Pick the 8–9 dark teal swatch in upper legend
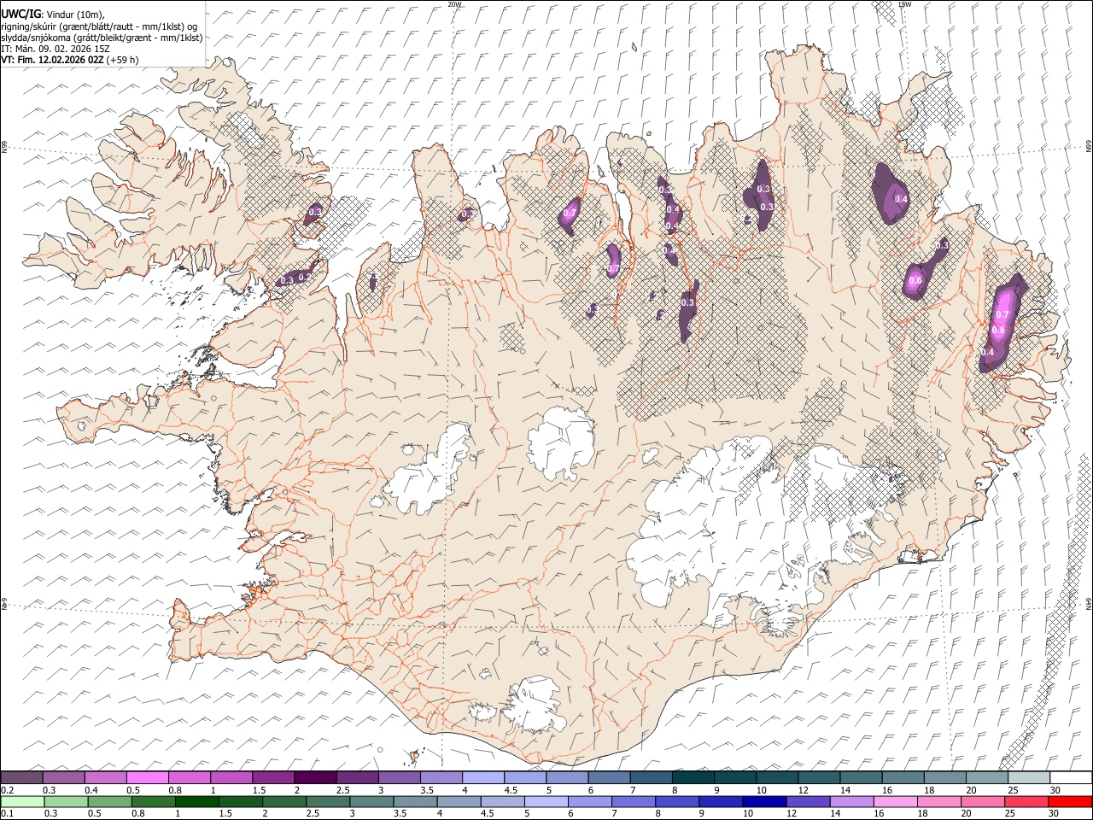1093x820 pixels. pyautogui.click(x=693, y=777)
